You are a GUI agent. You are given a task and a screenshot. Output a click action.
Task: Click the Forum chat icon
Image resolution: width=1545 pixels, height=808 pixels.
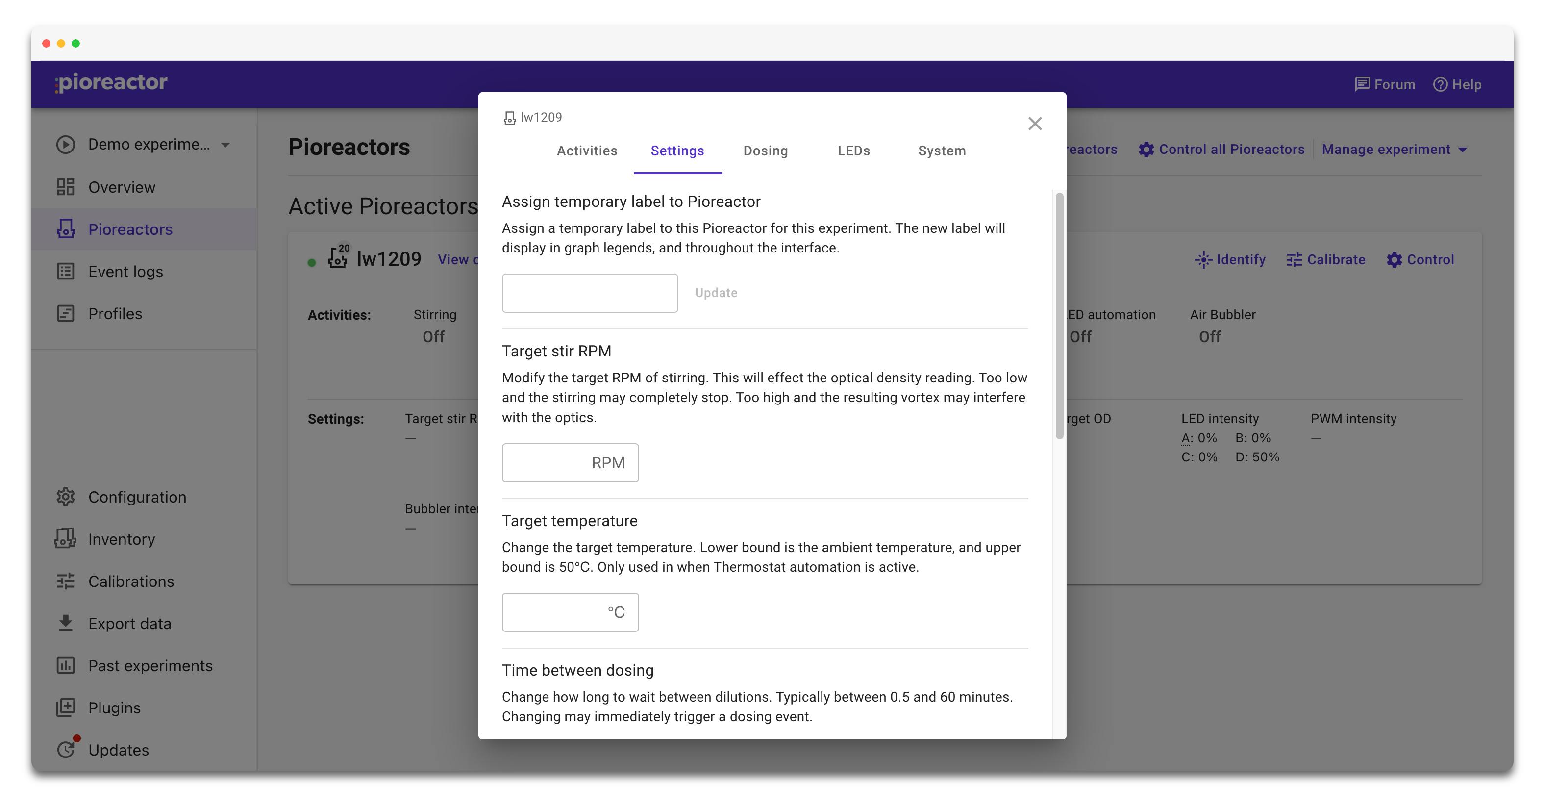click(x=1362, y=85)
